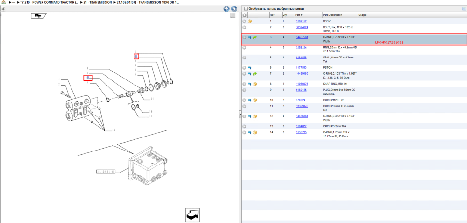Open part number 13399076 link
This screenshot has width=467, height=223.
coord(302,106)
